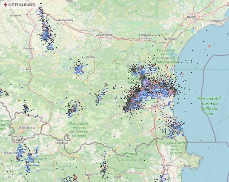This screenshot has width=229, height=182.
Task: Select the Auterive town label
Action: (16, 15)
